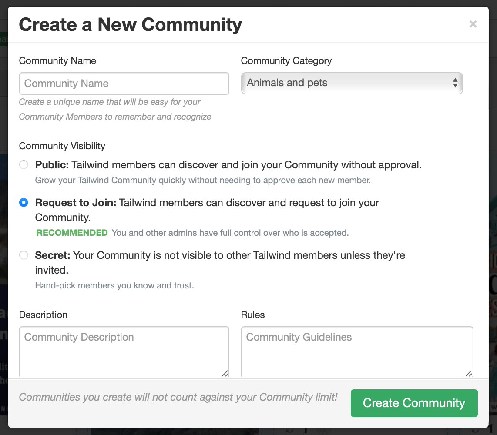Click the "Community Category" label
497x435 pixels.
pyautogui.click(x=286, y=61)
